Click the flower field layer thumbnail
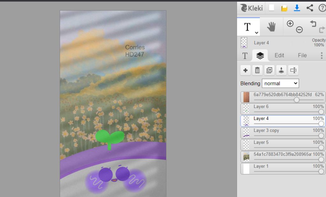 coord(246,157)
